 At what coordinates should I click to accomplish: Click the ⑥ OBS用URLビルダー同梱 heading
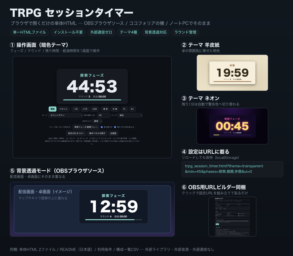[213, 187]
